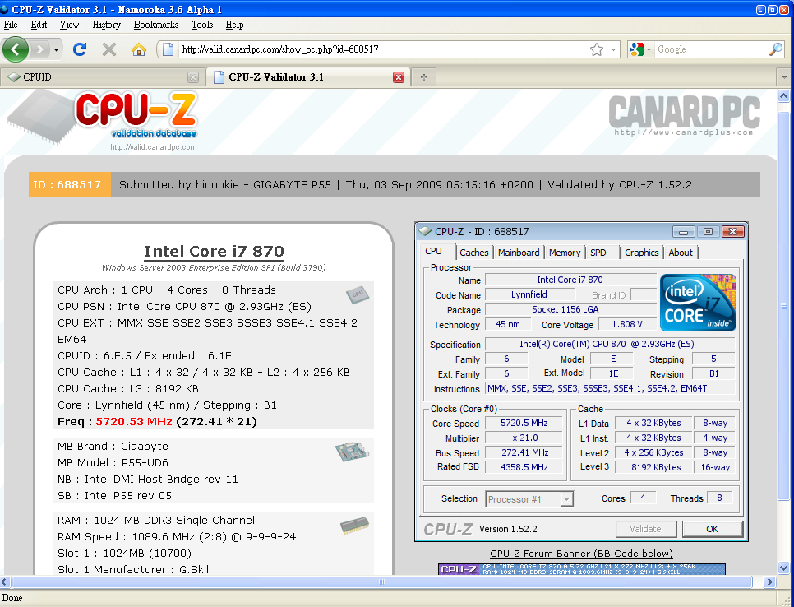Click the page icon in the address bar
Screen dimensions: 794x607
168,49
